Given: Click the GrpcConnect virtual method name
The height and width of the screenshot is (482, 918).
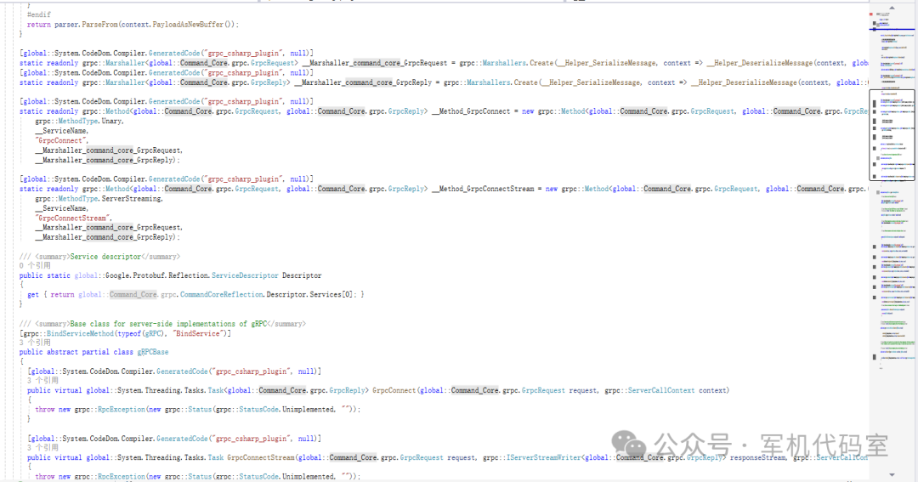Looking at the screenshot, I should (394, 390).
